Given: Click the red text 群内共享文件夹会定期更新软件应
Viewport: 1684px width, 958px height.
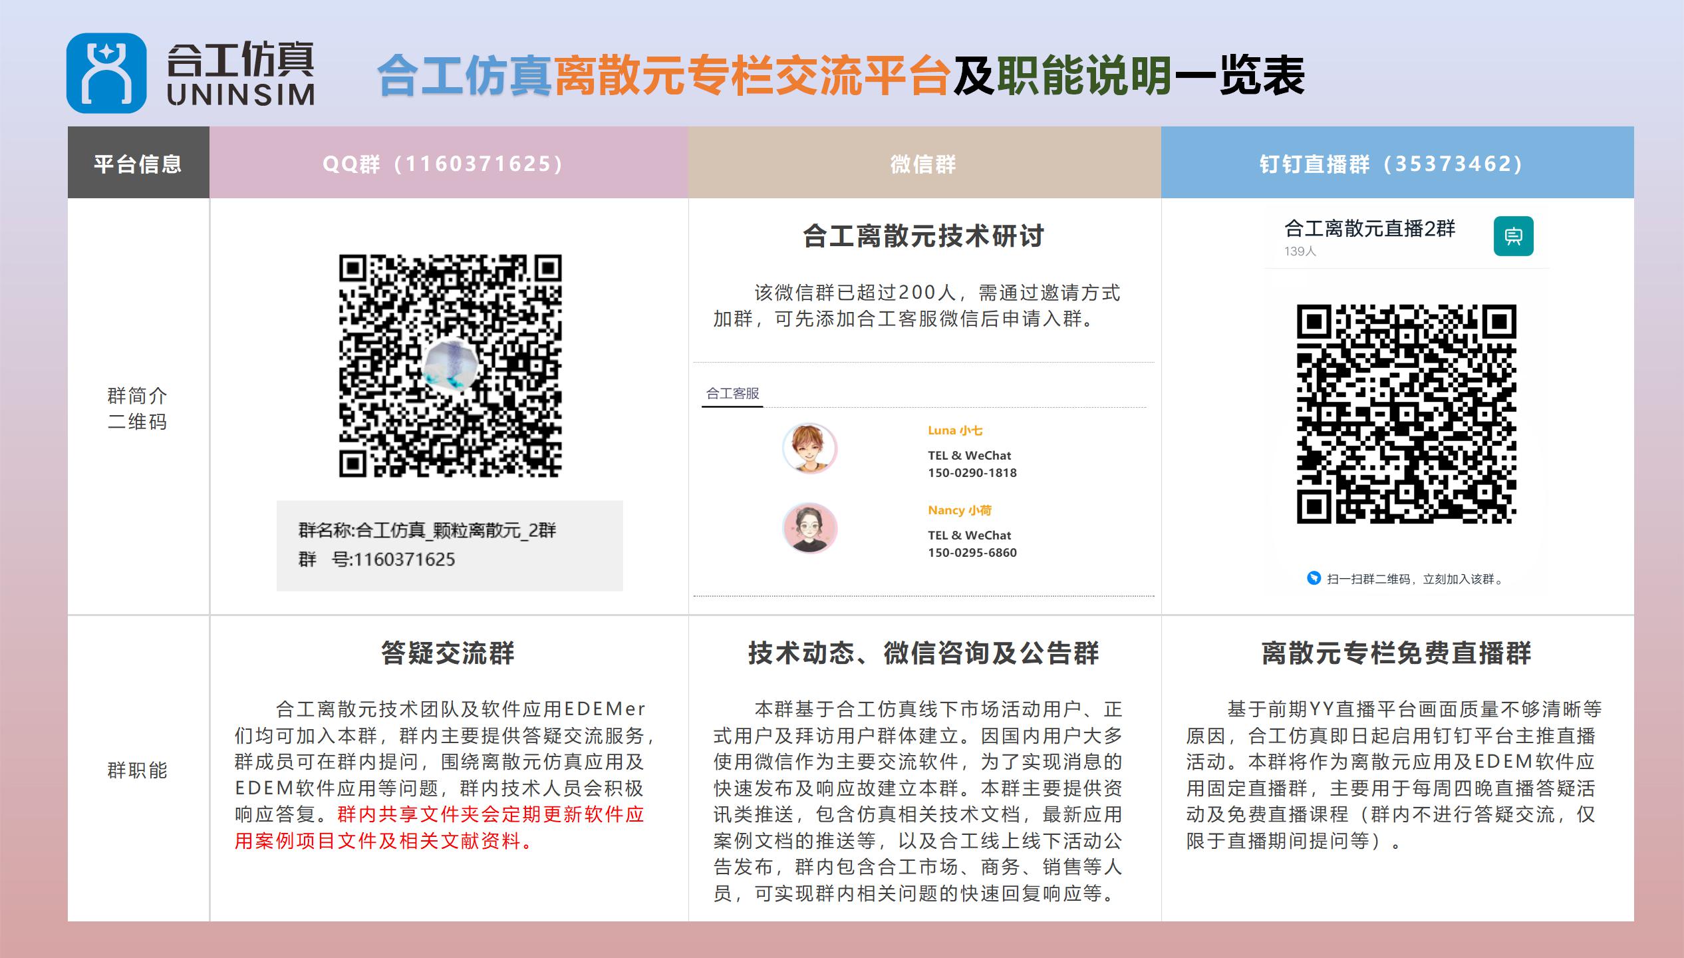Looking at the screenshot, I should point(491,814).
